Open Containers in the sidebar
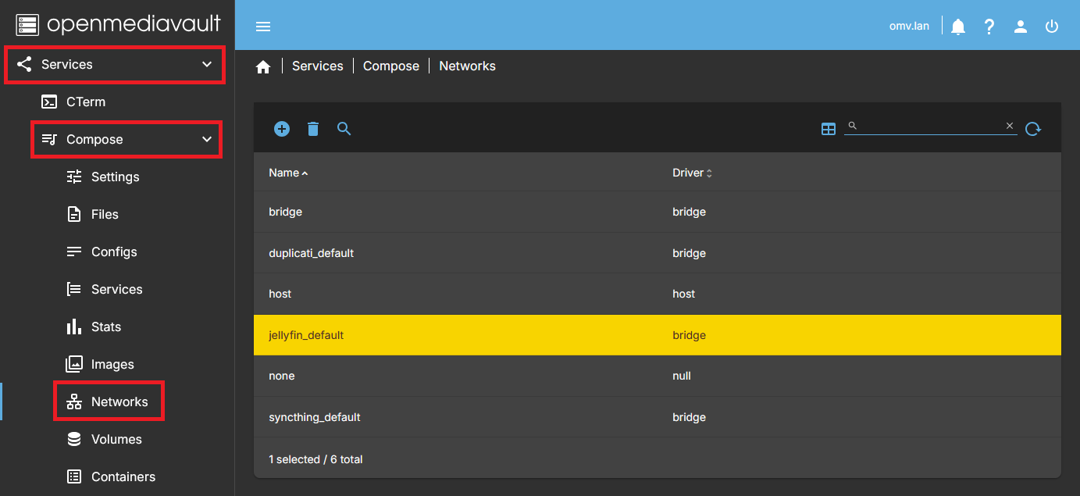Screen dimensions: 1080x496 [x=123, y=476]
